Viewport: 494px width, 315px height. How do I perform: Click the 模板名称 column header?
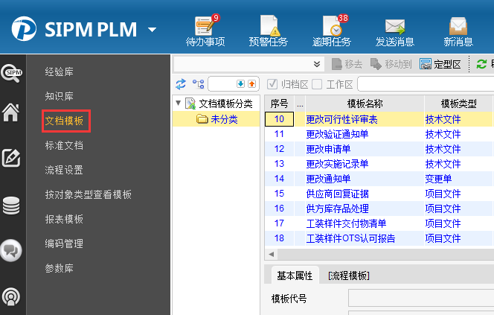pyautogui.click(x=365, y=104)
